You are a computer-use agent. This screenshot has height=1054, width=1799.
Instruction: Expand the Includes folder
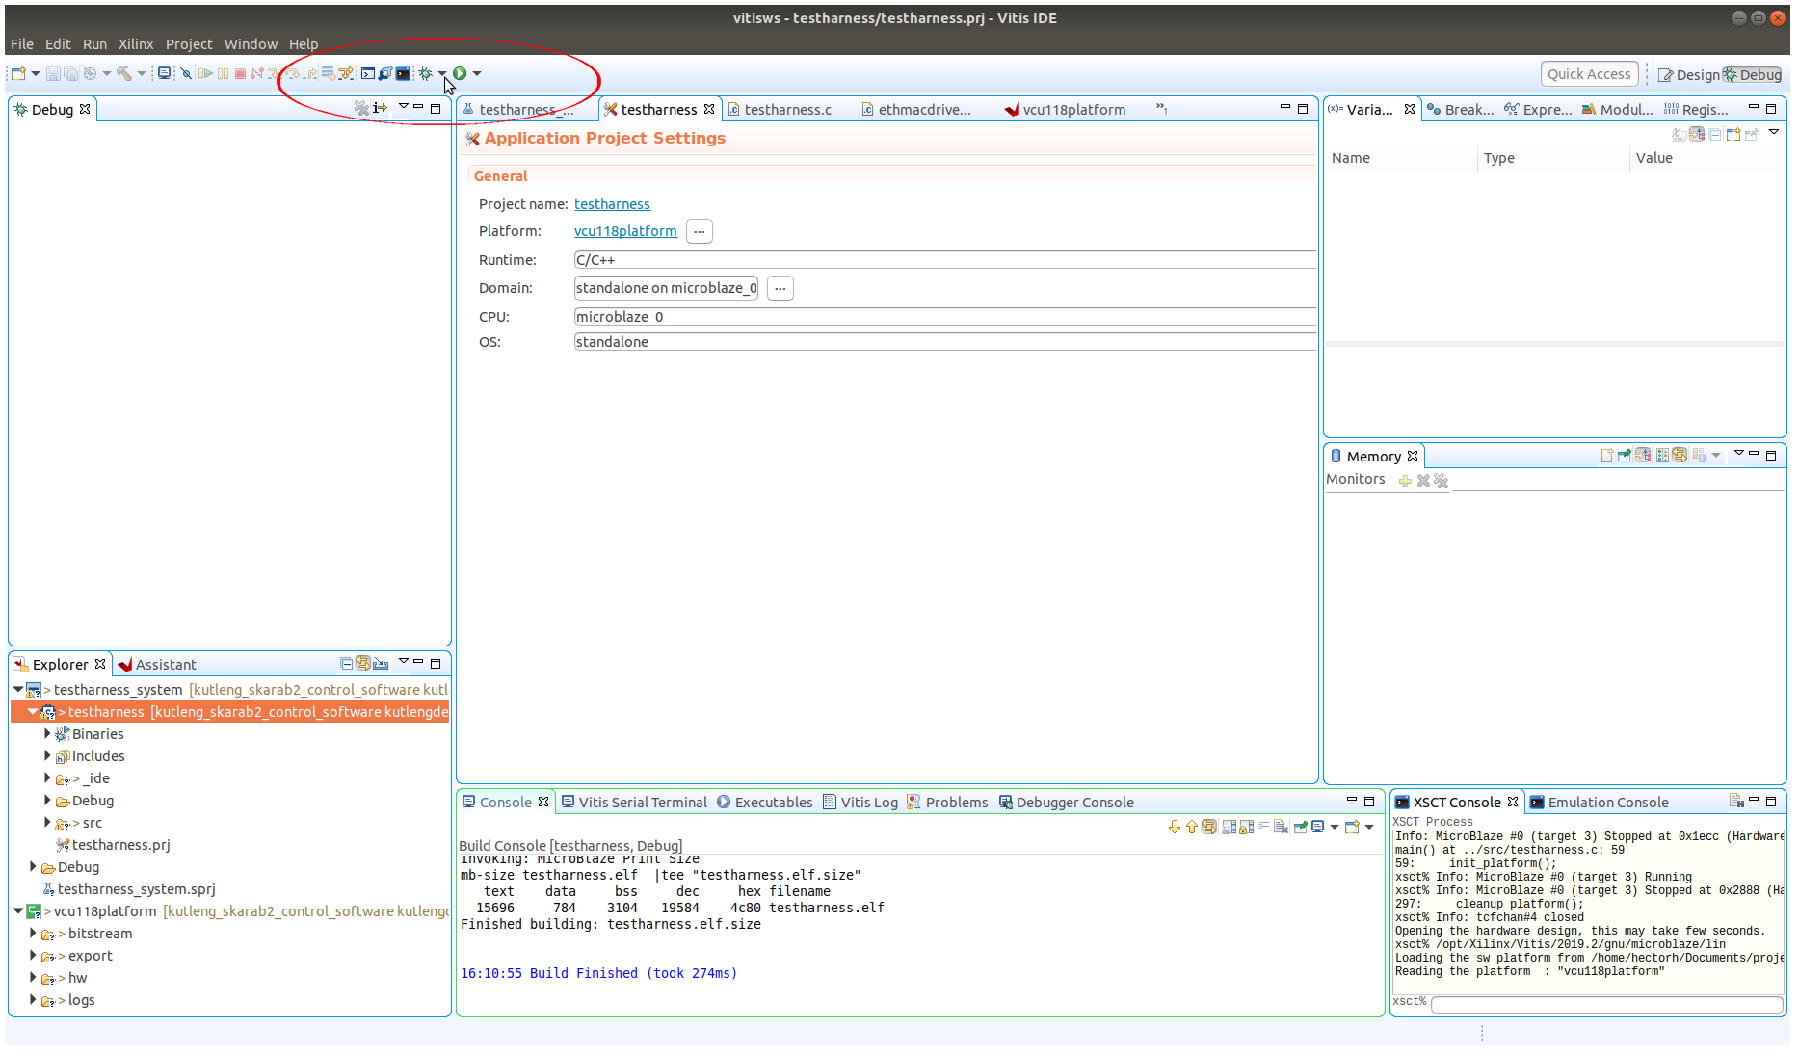47,755
